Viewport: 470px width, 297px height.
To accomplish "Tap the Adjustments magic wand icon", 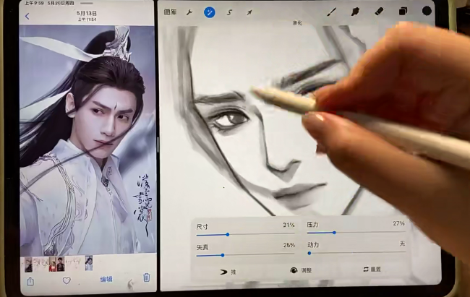I will point(210,12).
